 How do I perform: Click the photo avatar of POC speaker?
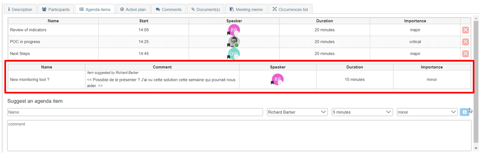pos(234,42)
